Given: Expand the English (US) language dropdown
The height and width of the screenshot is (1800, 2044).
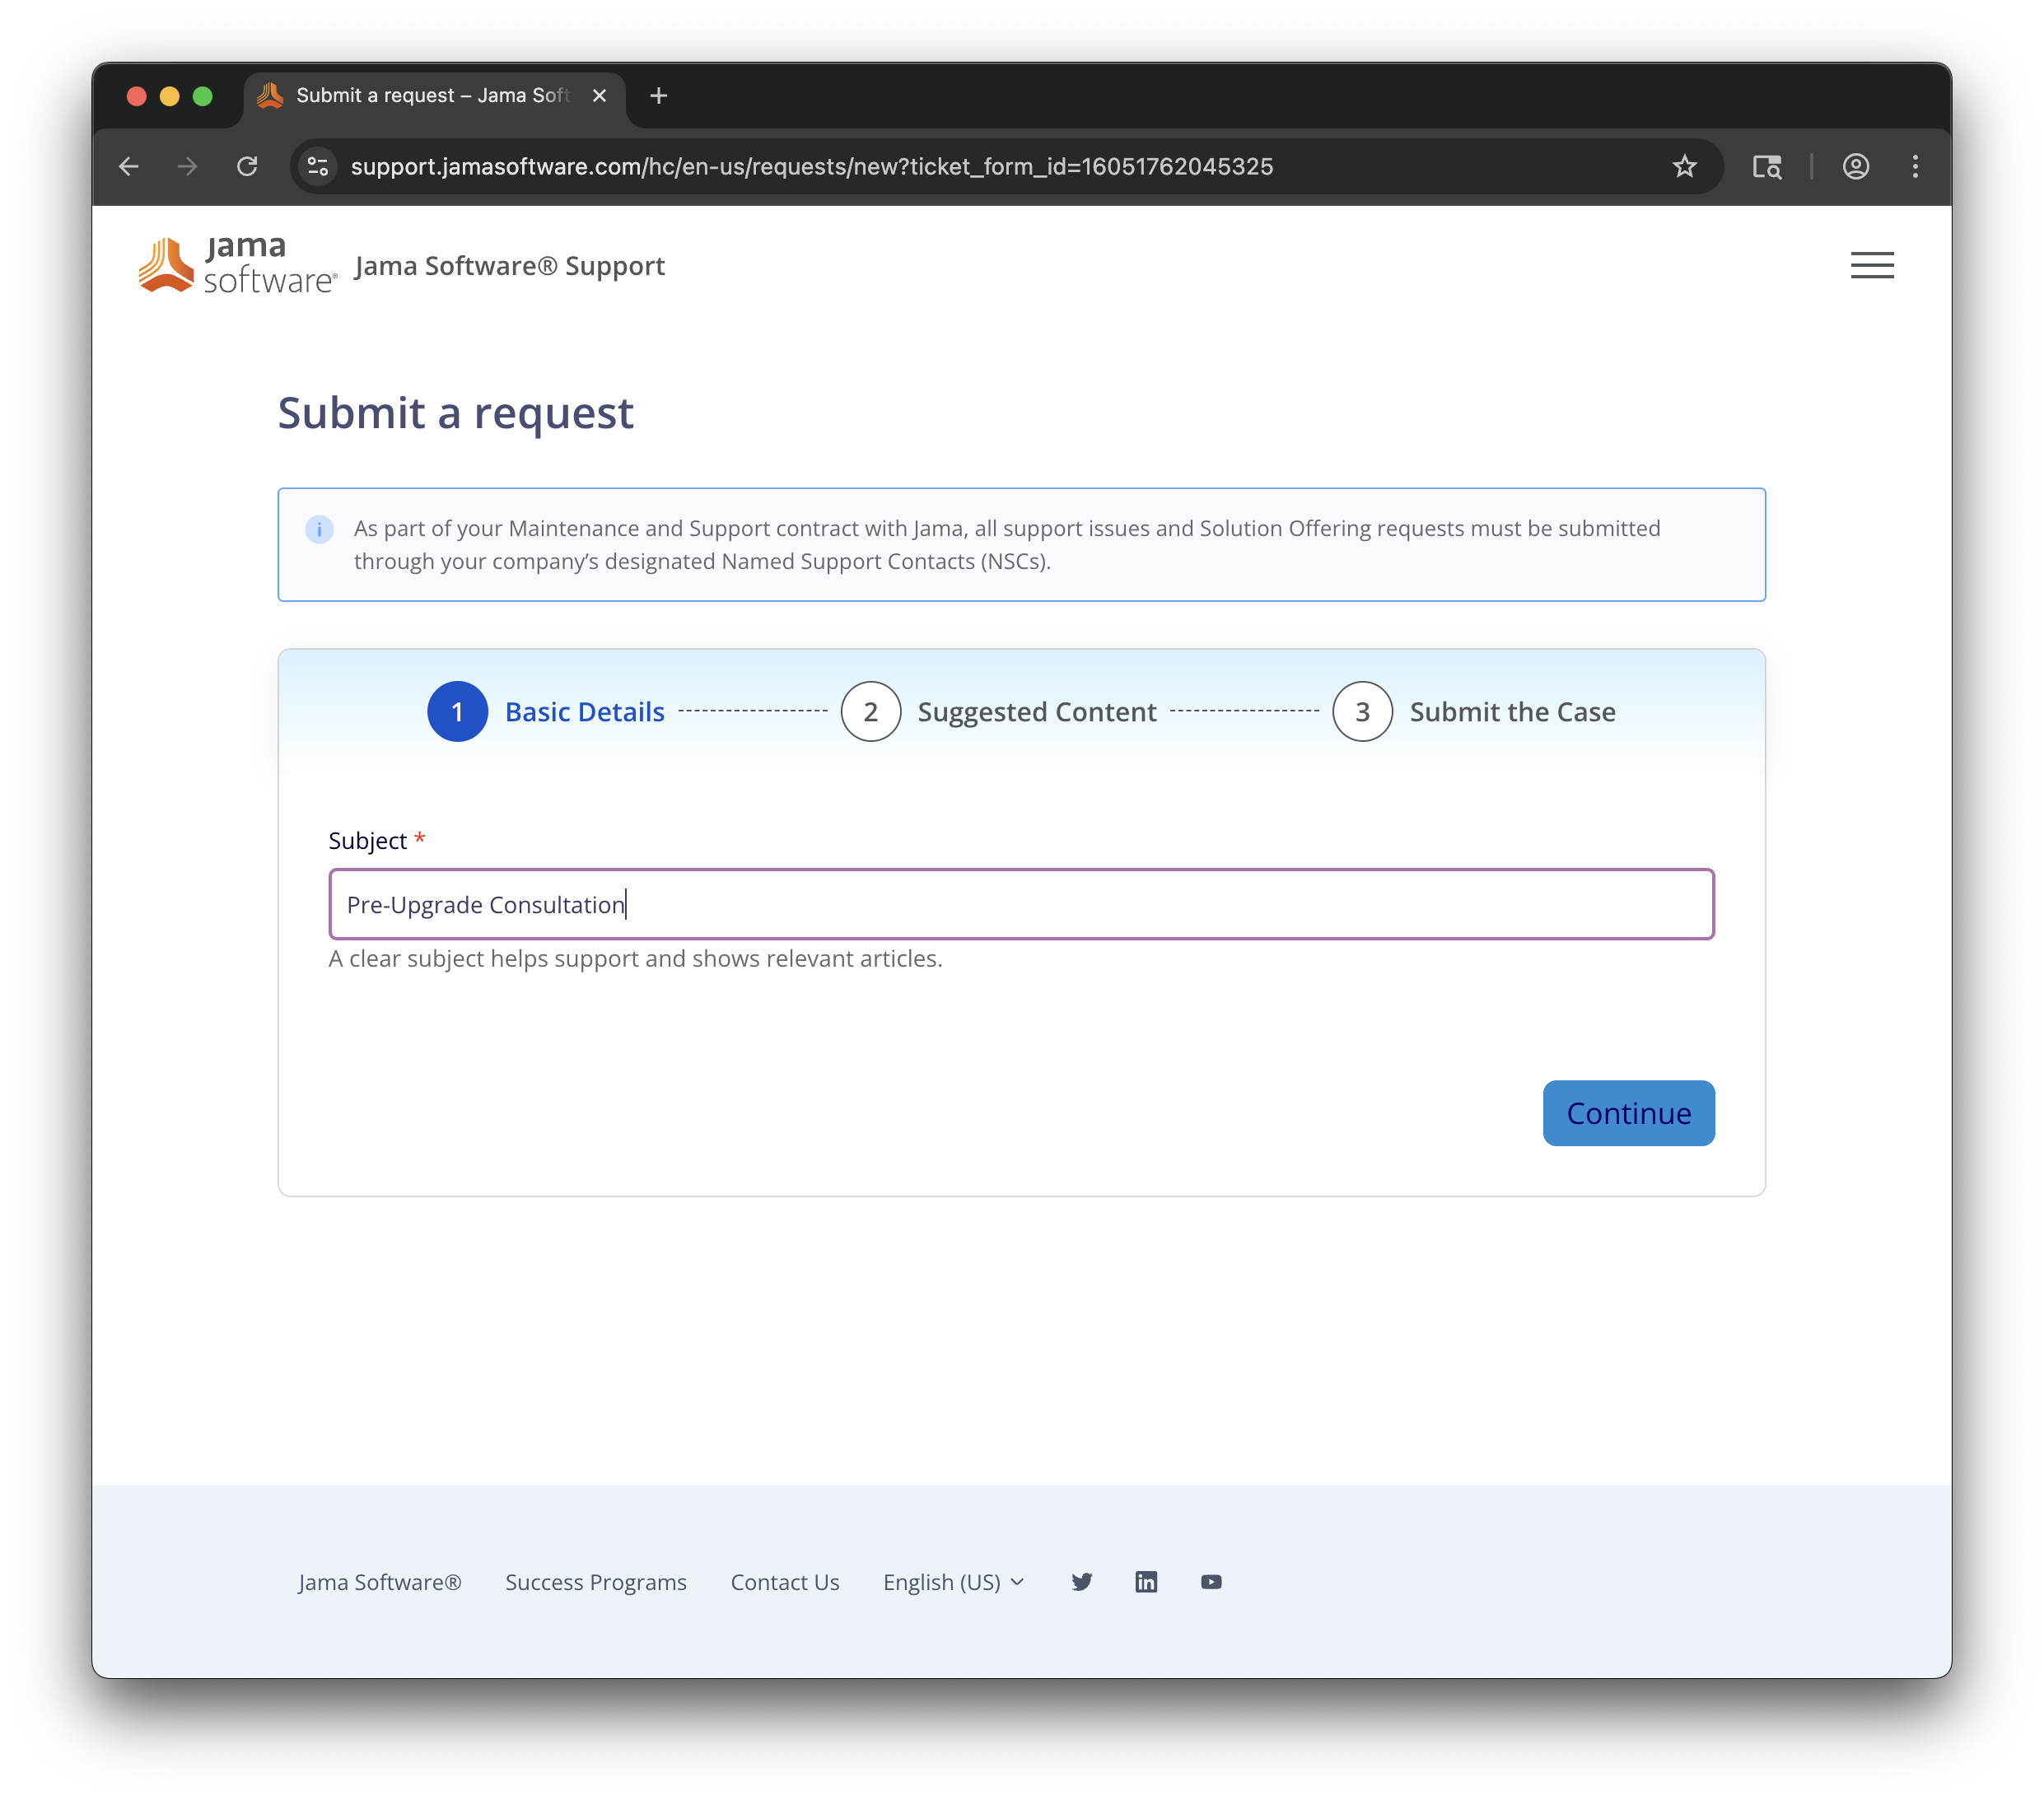Looking at the screenshot, I should [x=953, y=1581].
